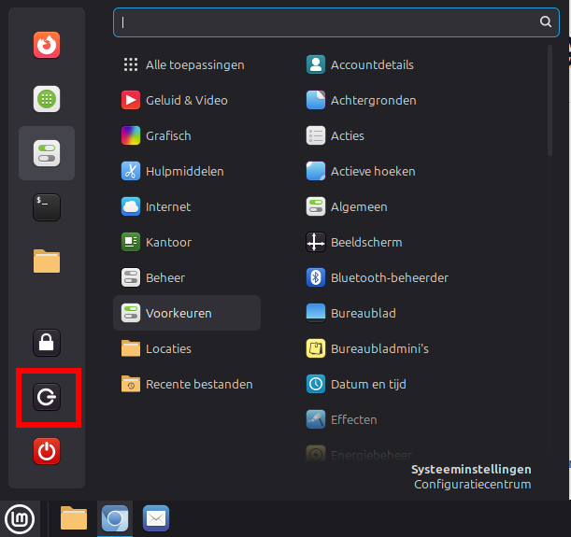
Task: Open Firefox from the favorites sidebar
Action: pos(47,45)
